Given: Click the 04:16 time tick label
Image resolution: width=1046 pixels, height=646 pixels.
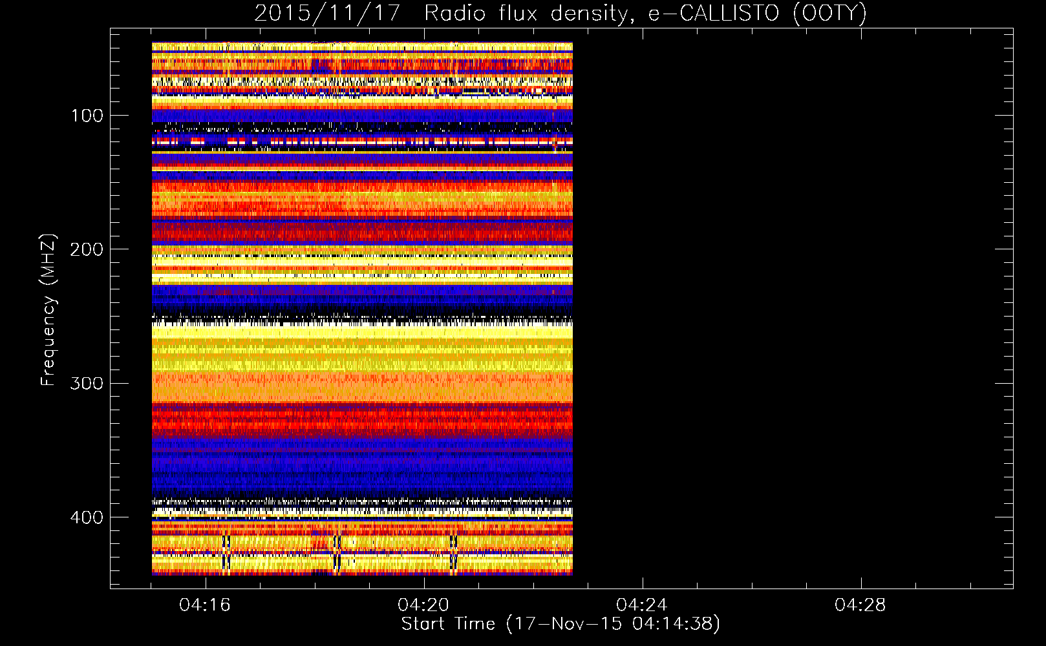Looking at the screenshot, I should [205, 605].
